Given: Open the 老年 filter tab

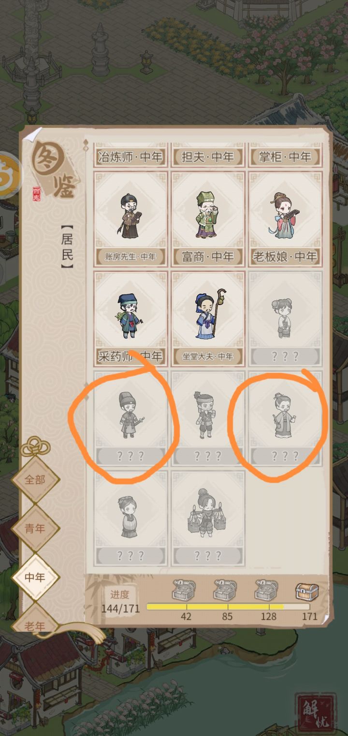Looking at the screenshot, I should 35,619.
